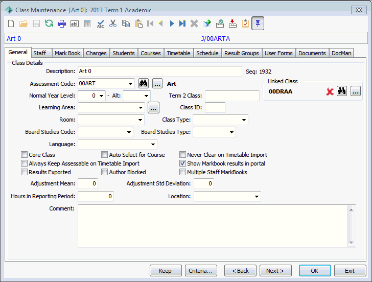The image size is (372, 282).
Task: Open Assessment Code ellipsis button
Action: 157,83
